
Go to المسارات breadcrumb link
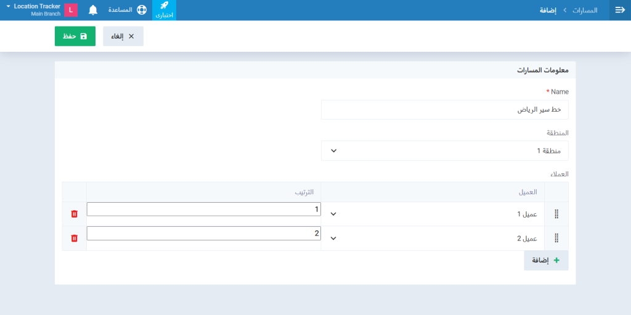pyautogui.click(x=585, y=10)
